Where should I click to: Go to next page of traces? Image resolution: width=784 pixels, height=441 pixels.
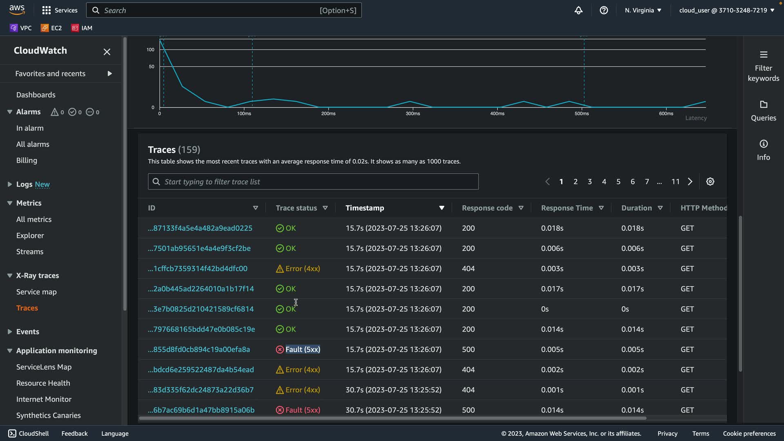690,182
